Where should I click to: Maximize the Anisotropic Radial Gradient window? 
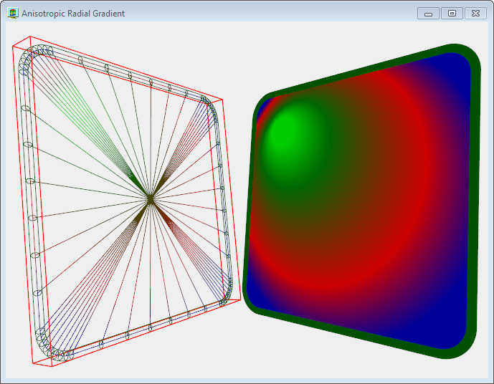452,14
